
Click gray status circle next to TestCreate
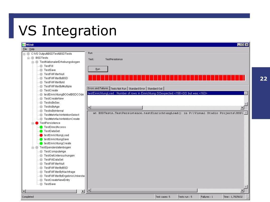41,90
